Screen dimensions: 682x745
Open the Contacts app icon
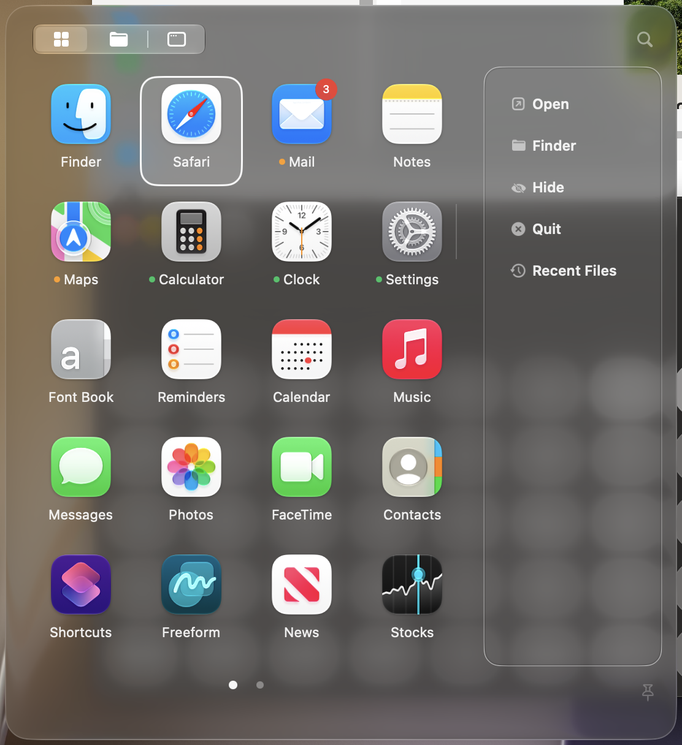click(412, 467)
